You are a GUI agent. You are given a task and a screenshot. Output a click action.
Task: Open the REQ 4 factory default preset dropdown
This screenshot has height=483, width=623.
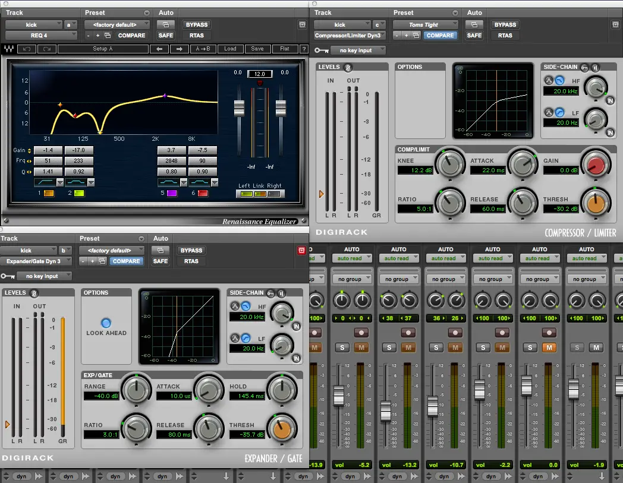pos(117,24)
